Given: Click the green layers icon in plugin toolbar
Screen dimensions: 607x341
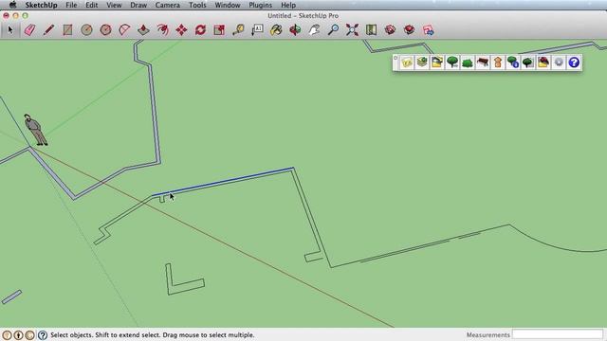Looking at the screenshot, I should click(x=422, y=63).
